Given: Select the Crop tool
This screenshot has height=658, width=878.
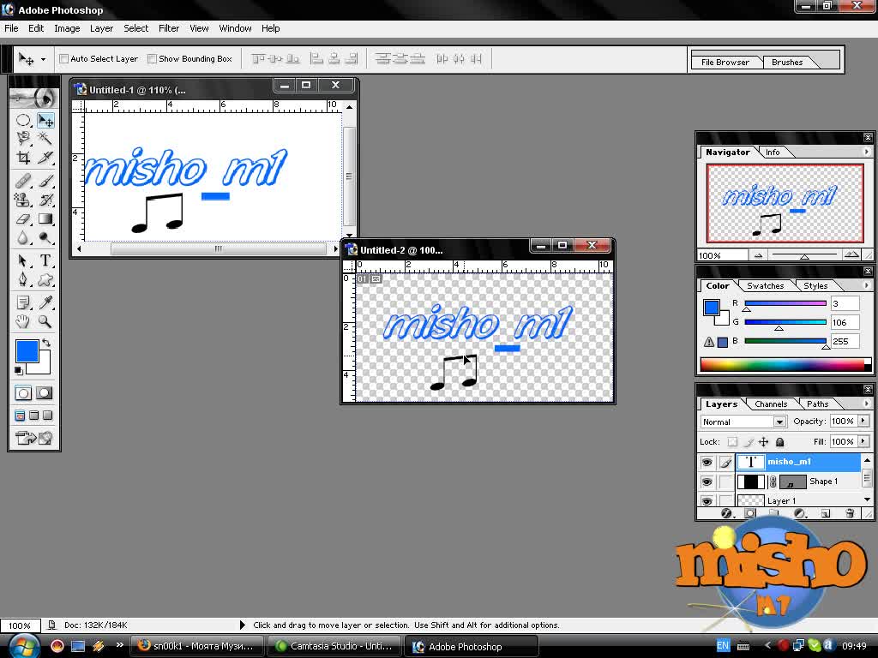Looking at the screenshot, I should pos(23,158).
